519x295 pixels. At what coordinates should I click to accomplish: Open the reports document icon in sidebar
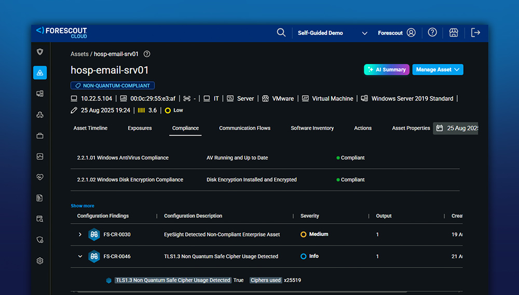(40, 198)
